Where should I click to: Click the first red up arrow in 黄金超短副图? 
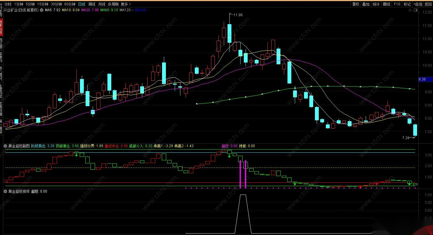click(360, 187)
